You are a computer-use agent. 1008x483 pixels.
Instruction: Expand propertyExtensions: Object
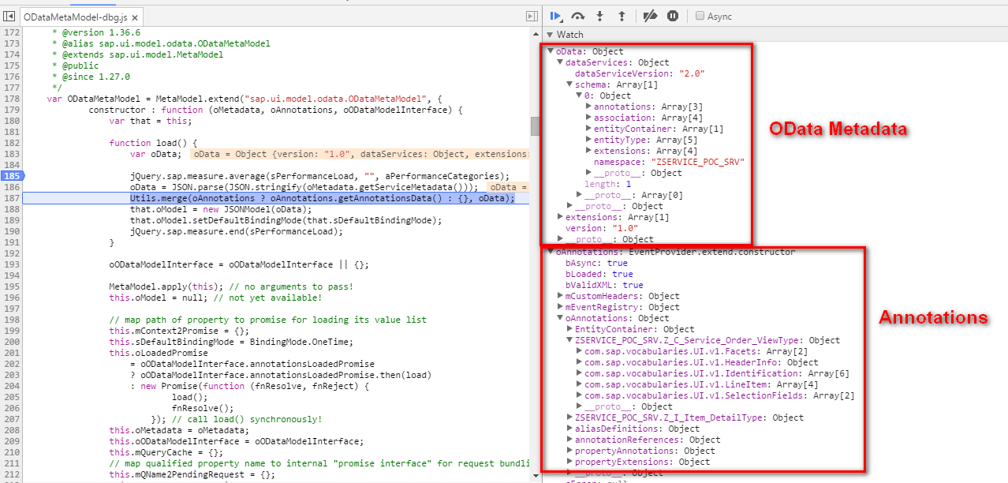tap(569, 462)
